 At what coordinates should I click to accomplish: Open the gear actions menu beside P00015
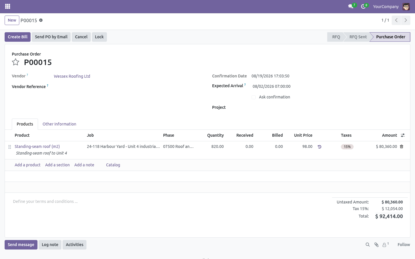pos(41,20)
